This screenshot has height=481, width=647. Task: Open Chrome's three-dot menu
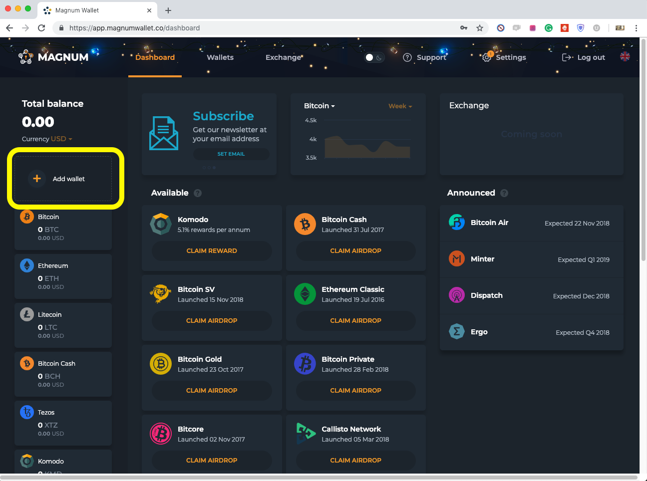click(636, 28)
